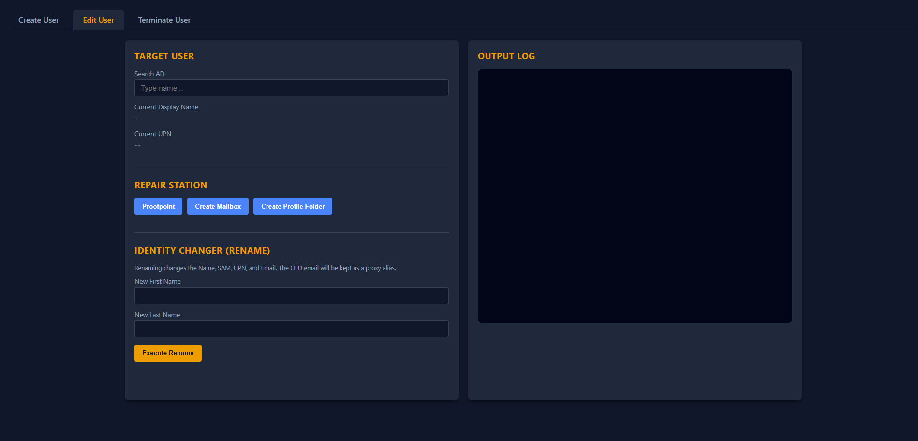The height and width of the screenshot is (441, 918).
Task: Open the Terminate User tab
Action: pyautogui.click(x=164, y=20)
